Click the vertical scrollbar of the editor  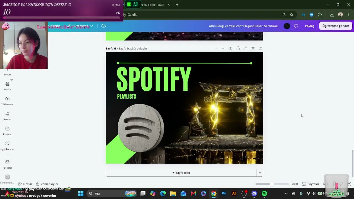[353, 164]
